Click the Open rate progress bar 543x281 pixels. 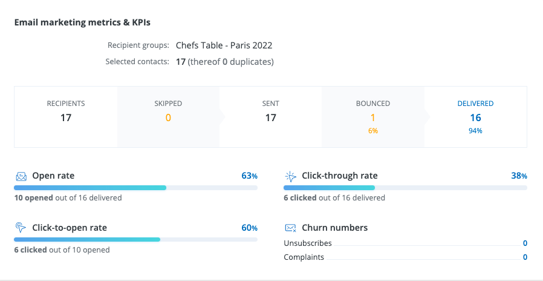point(136,188)
